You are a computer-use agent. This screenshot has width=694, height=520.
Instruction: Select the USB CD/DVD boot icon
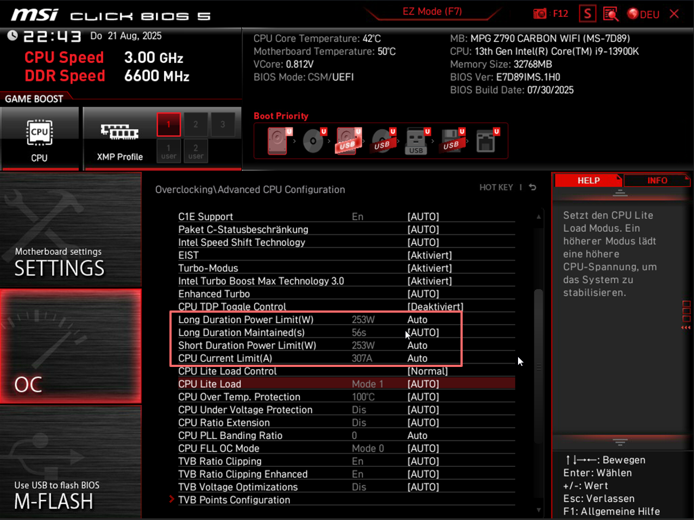(383, 141)
